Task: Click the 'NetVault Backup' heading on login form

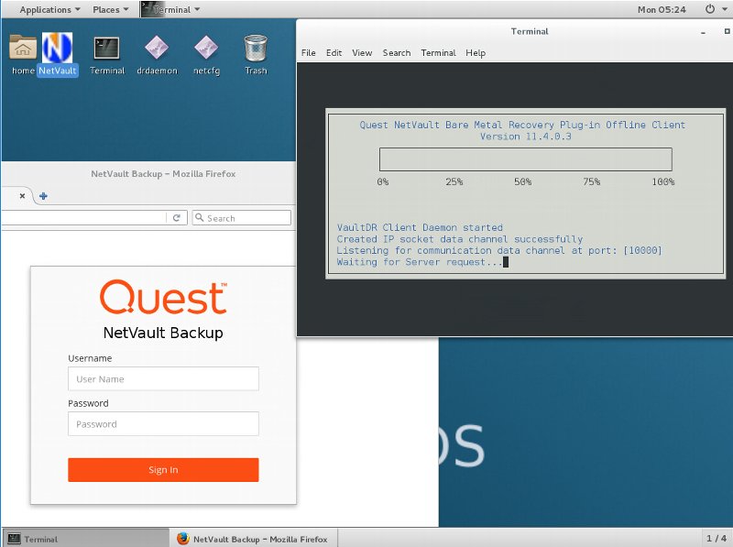Action: tap(163, 333)
